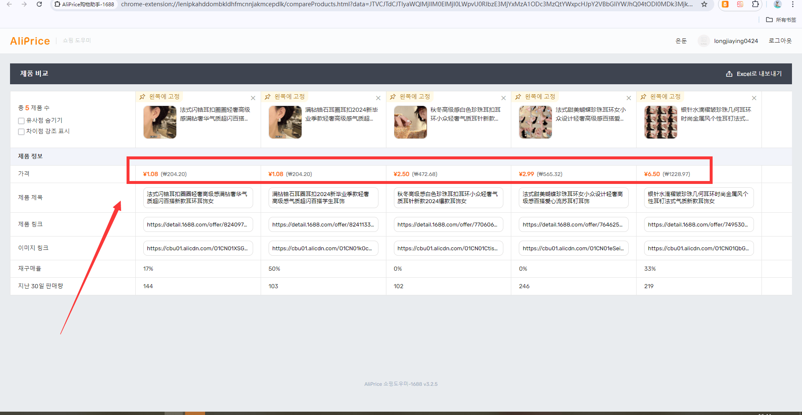This screenshot has height=415, width=802.
Task: Click the 秋冬高级感白色珍珠耳扣耳环 title field
Action: coord(449,198)
